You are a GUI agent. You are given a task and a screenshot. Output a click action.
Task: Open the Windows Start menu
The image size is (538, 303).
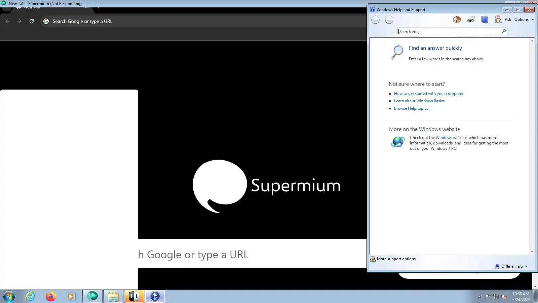(x=9, y=297)
